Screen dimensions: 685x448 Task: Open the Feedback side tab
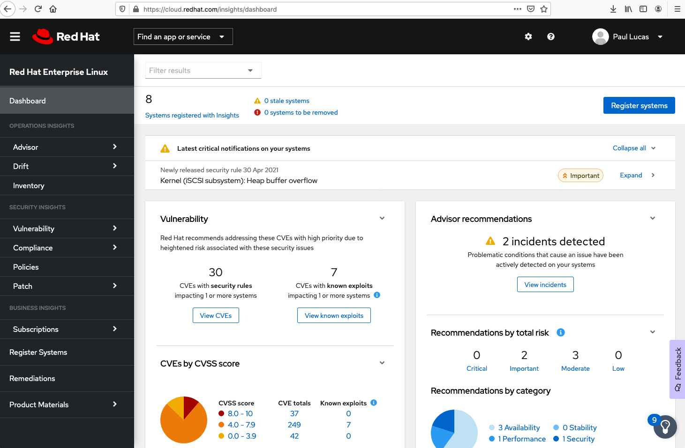click(677, 369)
